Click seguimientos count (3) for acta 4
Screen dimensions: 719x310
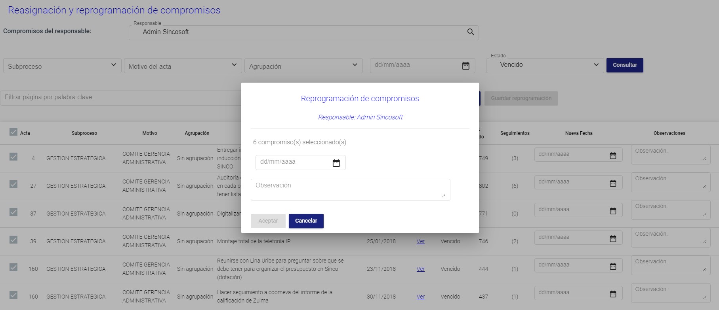(x=515, y=158)
